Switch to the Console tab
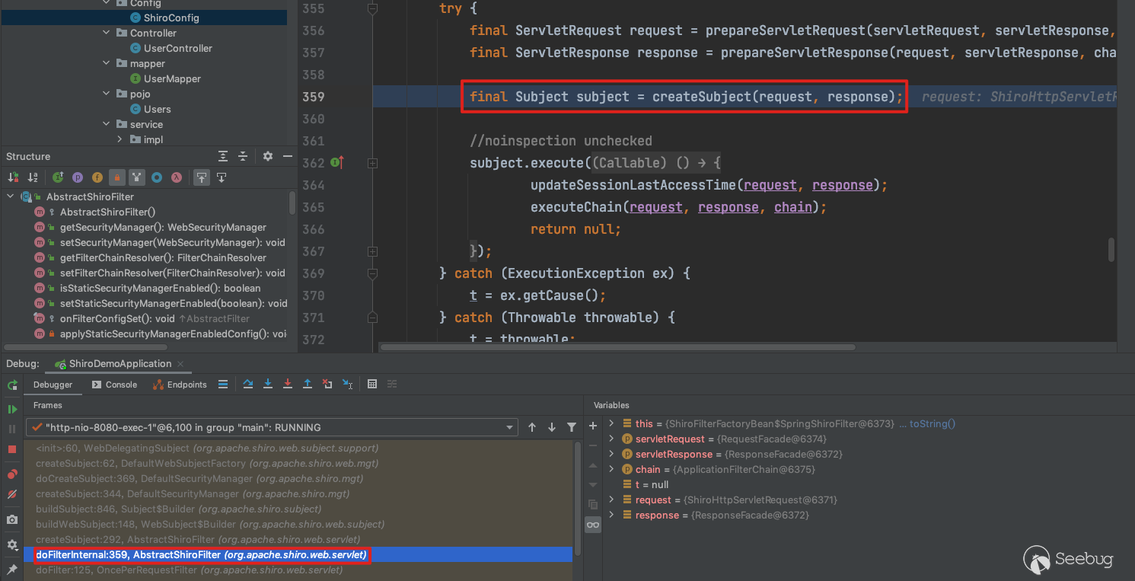The image size is (1135, 581). click(114, 385)
